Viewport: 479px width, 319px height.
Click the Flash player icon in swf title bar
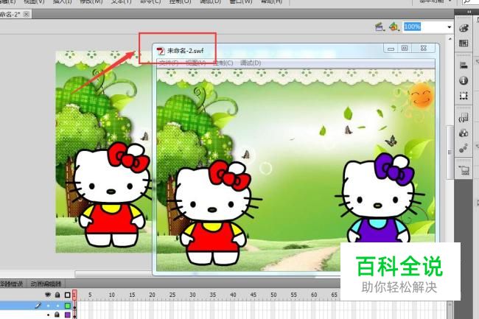click(x=161, y=51)
